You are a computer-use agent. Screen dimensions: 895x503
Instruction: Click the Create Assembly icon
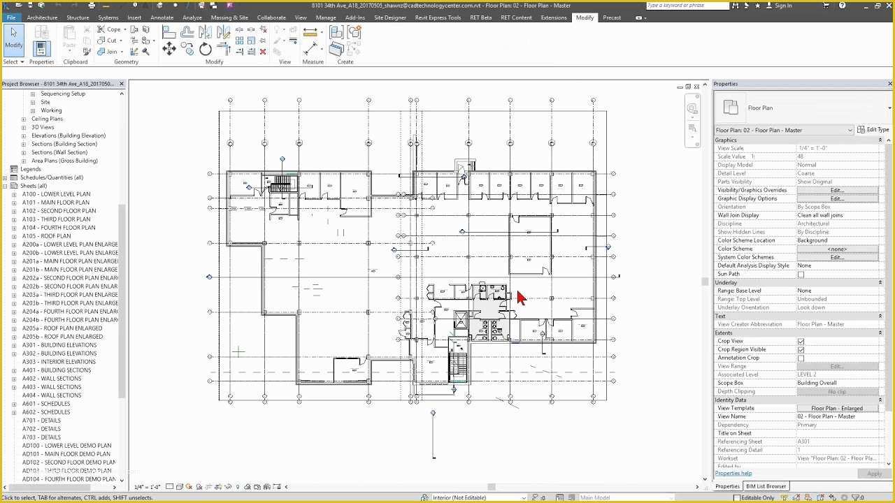336,32
